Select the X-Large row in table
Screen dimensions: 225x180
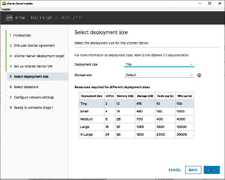click(136, 134)
